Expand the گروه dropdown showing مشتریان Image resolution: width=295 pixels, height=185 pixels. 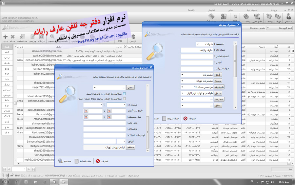pos(182,75)
